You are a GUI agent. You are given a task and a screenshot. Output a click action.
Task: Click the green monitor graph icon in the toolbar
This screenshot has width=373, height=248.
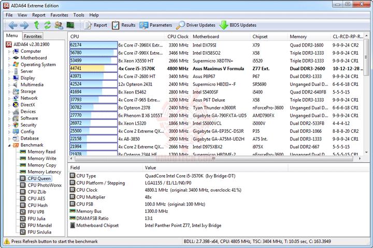point(70,25)
